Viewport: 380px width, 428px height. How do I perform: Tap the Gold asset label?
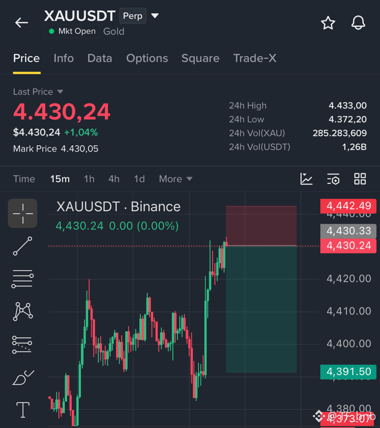tap(114, 32)
